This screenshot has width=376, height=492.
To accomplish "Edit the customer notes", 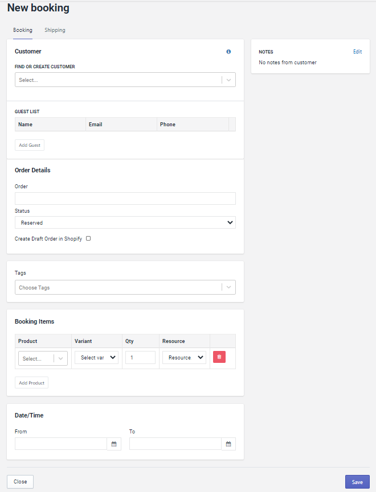I will (357, 52).
